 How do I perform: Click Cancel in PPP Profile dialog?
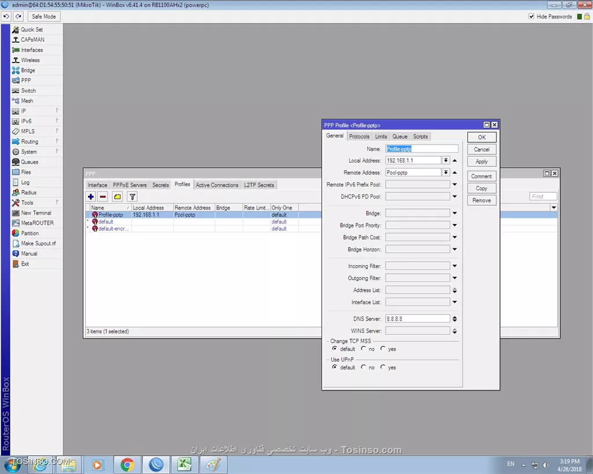point(482,149)
